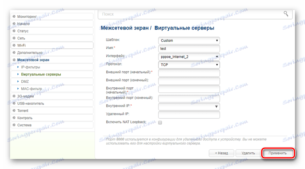The image size is (305, 169).
Task: Click the Контроль arrow icon in sidebar
Action: [x=14, y=118]
